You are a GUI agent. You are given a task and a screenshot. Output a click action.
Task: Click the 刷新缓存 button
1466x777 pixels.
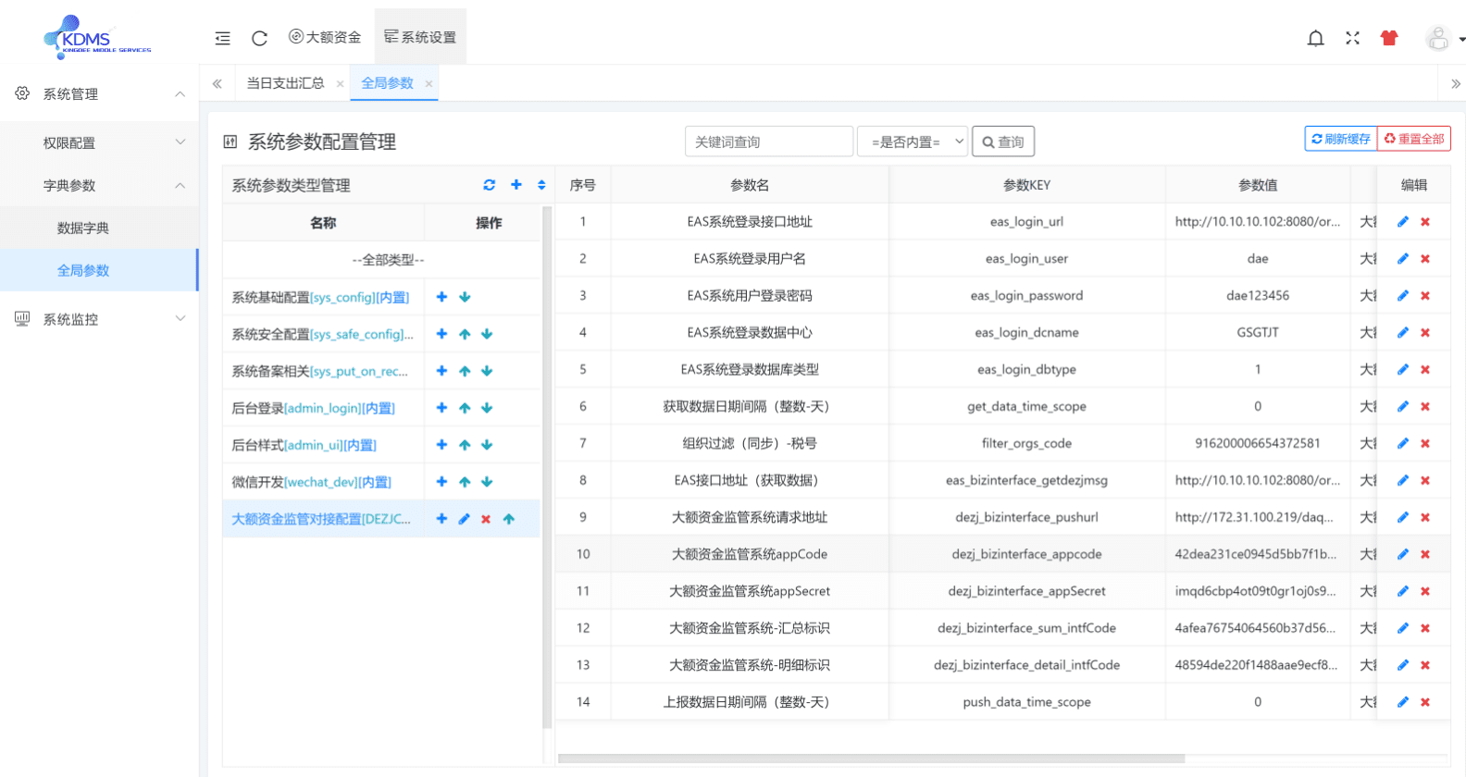pos(1340,139)
